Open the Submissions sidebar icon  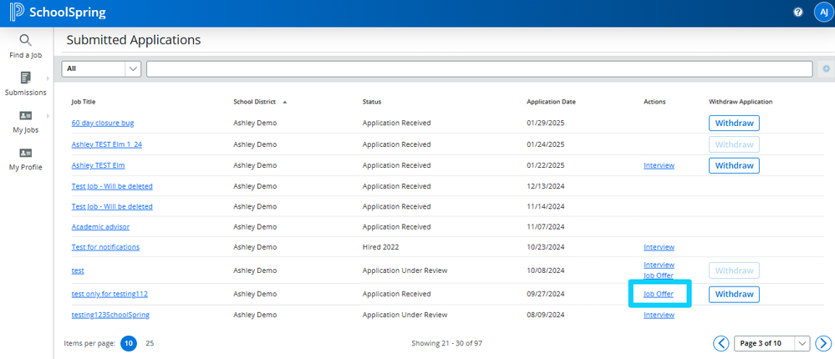[x=25, y=78]
